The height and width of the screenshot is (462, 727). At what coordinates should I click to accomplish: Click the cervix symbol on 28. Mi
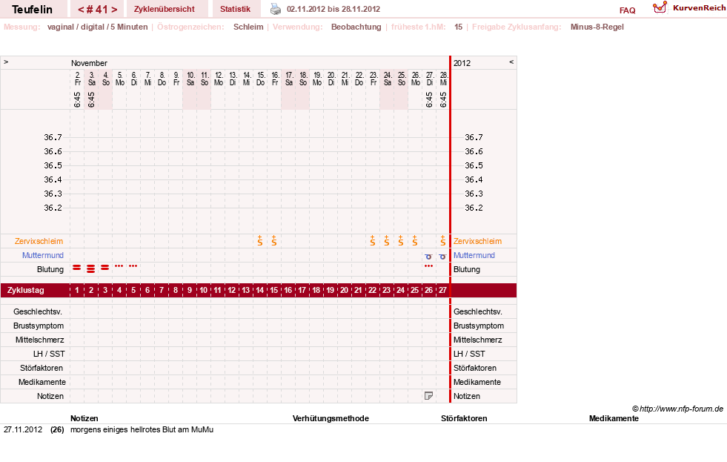[442, 257]
